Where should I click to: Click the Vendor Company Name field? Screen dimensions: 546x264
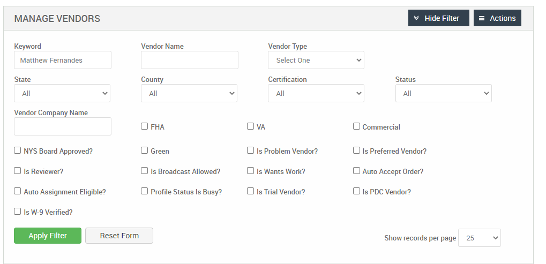(63, 126)
